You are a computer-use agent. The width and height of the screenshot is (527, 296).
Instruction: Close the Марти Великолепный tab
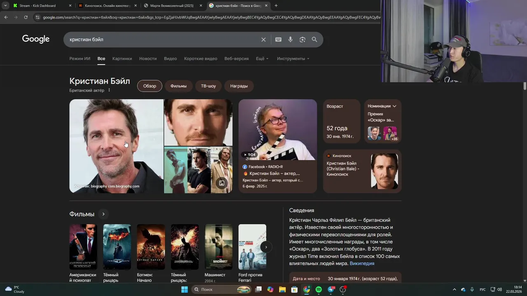201,6
